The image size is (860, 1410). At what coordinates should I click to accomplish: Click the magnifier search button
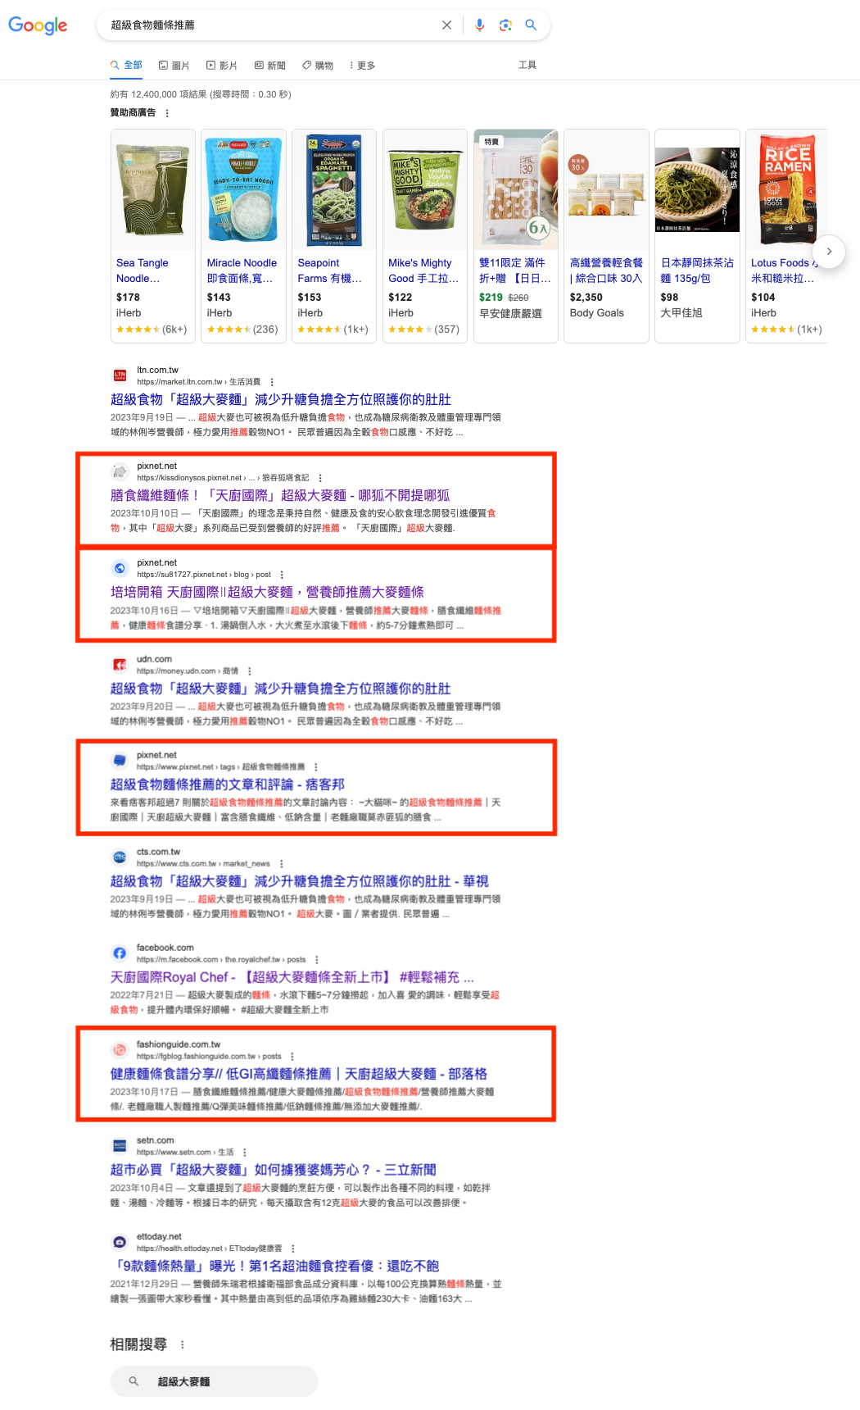tap(531, 25)
